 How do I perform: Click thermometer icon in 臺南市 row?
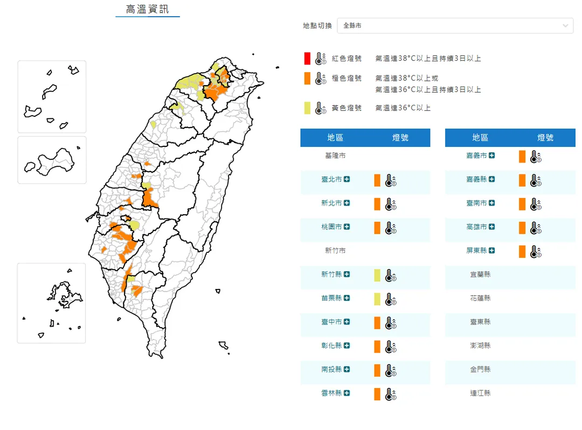(536, 205)
